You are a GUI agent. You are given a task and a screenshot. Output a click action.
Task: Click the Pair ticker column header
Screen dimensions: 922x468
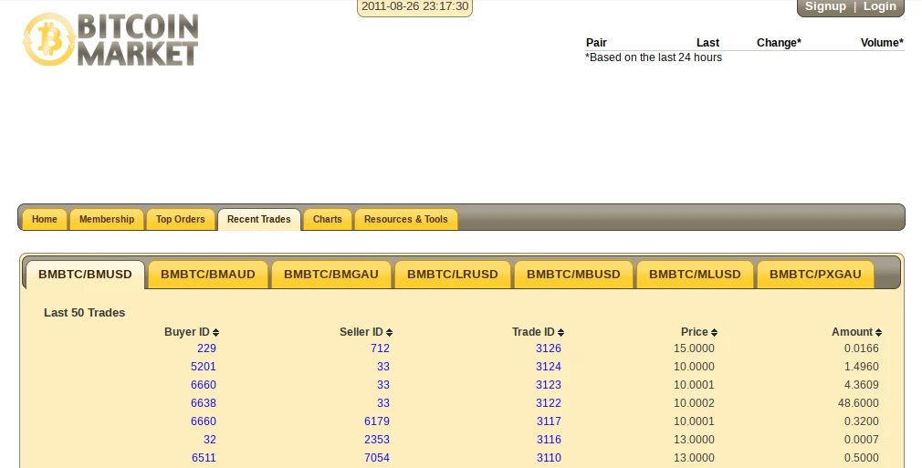point(596,43)
